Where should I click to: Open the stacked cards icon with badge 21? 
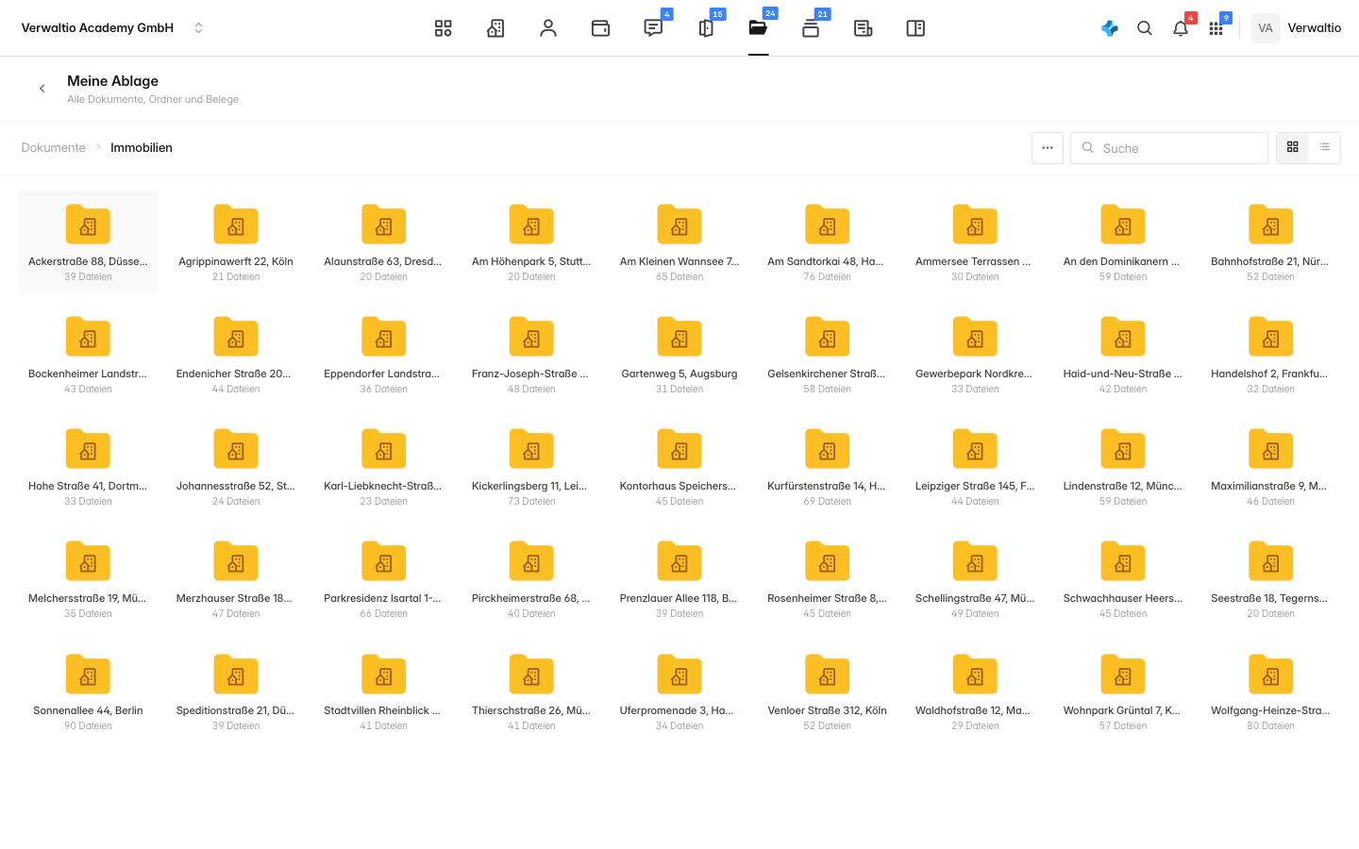pyautogui.click(x=811, y=28)
